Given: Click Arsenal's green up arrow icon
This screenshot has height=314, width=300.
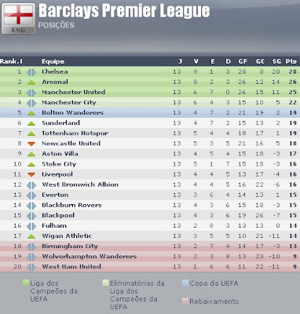Looking at the screenshot, I should (x=31, y=82).
